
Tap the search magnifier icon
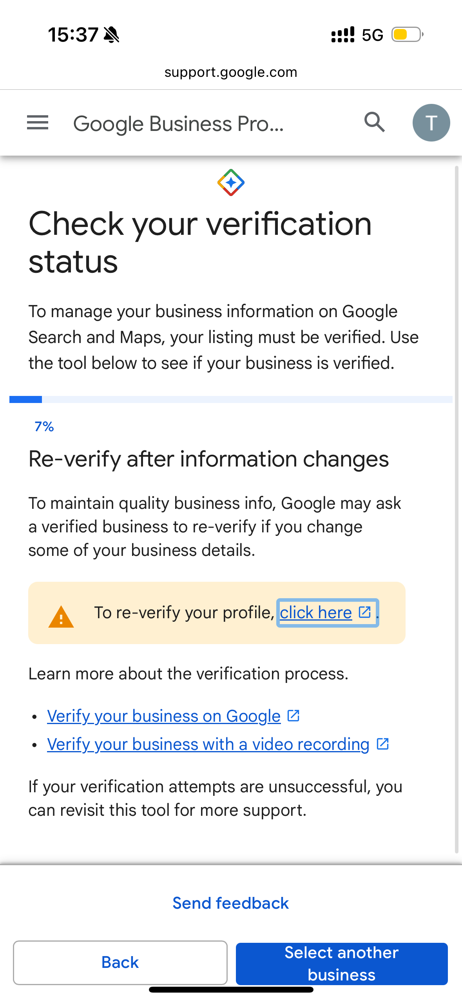(374, 122)
